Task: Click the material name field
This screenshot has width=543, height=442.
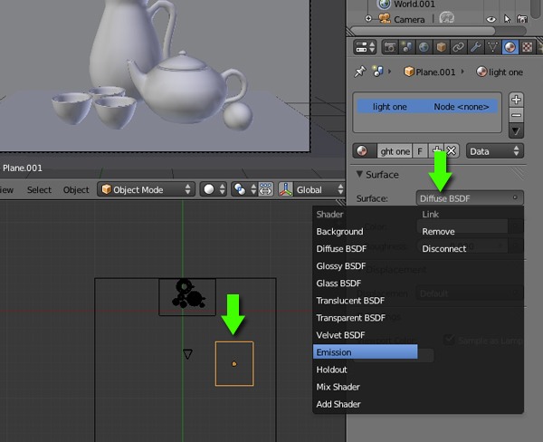Action: [395, 151]
